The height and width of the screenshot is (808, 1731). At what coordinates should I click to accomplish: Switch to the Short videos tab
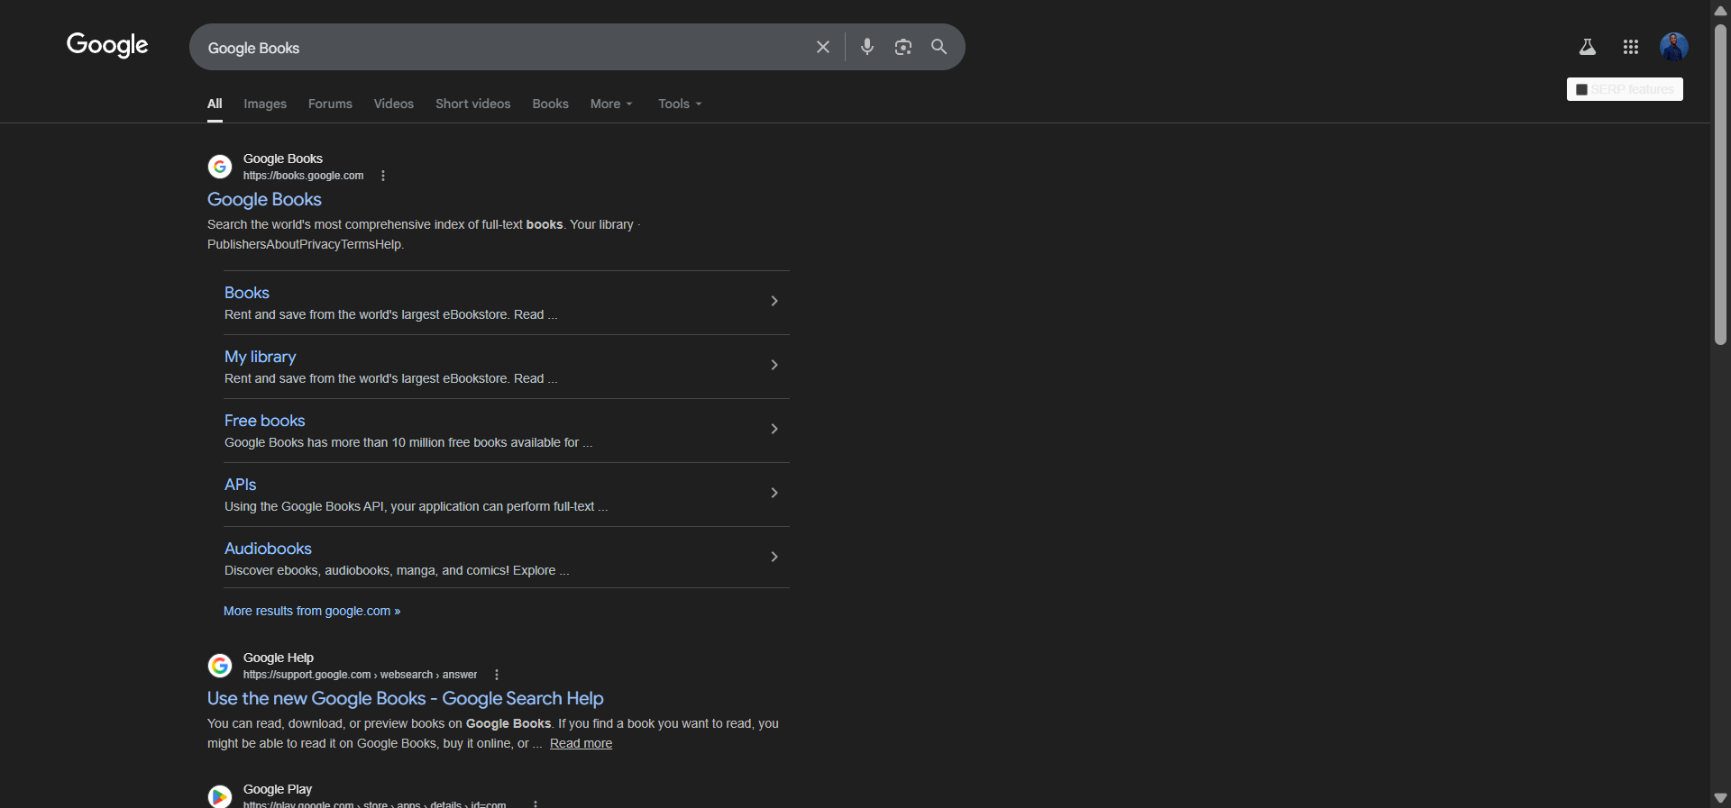pos(472,104)
